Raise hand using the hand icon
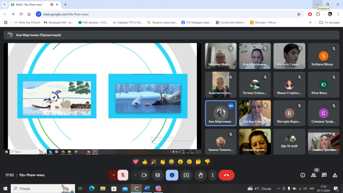Image resolution: width=343 pixels, height=193 pixels. (200, 175)
